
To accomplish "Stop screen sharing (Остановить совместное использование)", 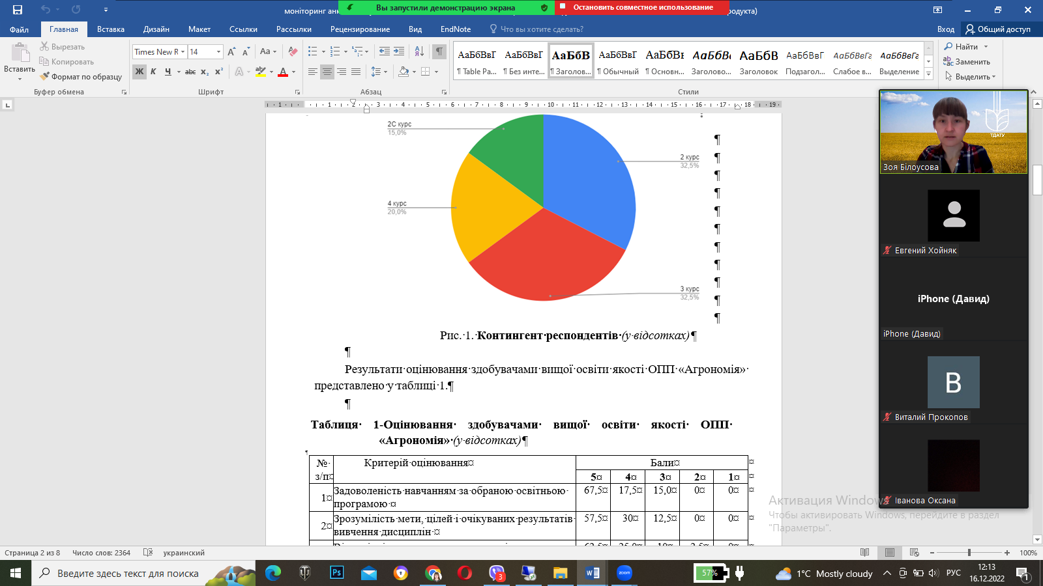I will pos(642,7).
